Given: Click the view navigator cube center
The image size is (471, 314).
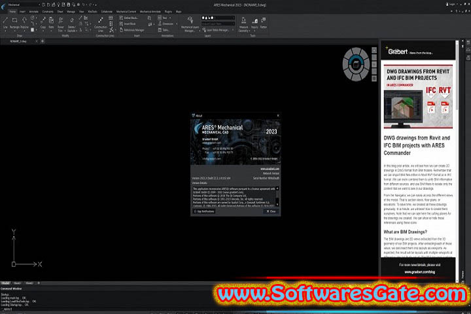Looking at the screenshot, I should 356,64.
